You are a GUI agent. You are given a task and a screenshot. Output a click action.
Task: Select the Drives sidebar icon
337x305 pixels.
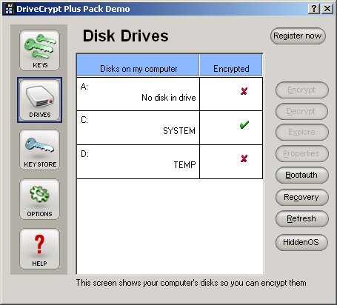pyautogui.click(x=39, y=100)
